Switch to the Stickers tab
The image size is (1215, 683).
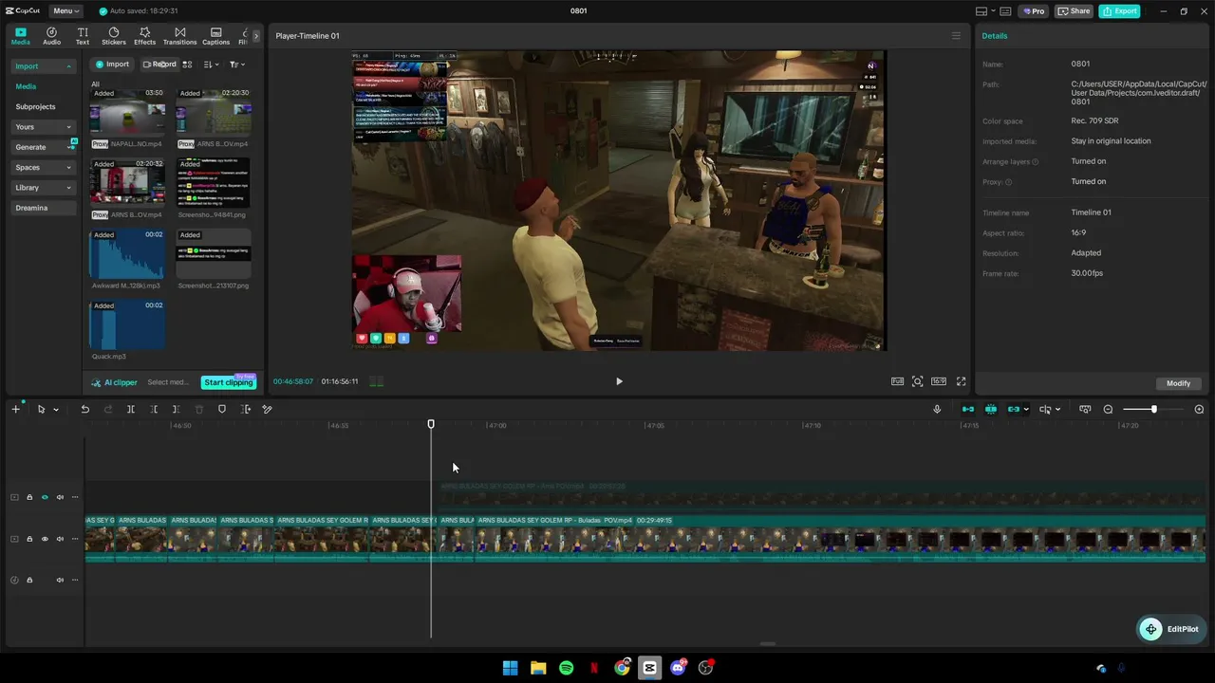coord(114,36)
